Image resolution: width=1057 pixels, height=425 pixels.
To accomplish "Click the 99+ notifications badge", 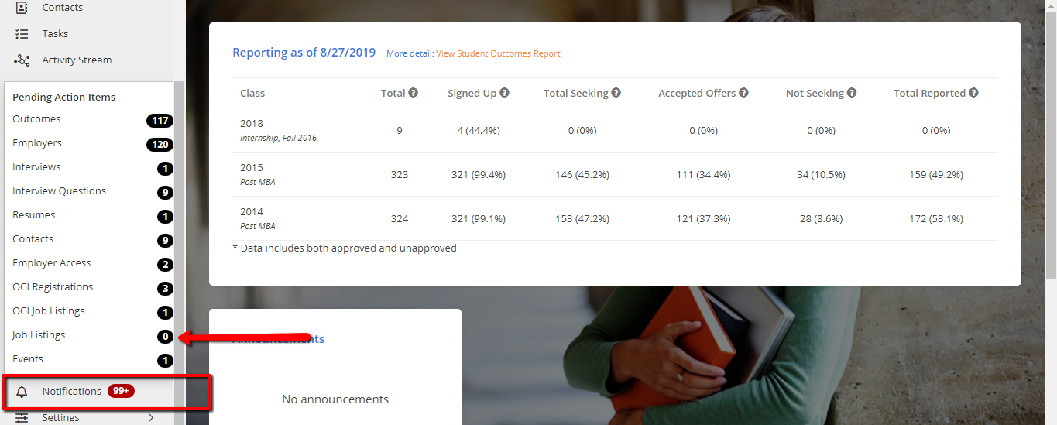I will pos(121,392).
